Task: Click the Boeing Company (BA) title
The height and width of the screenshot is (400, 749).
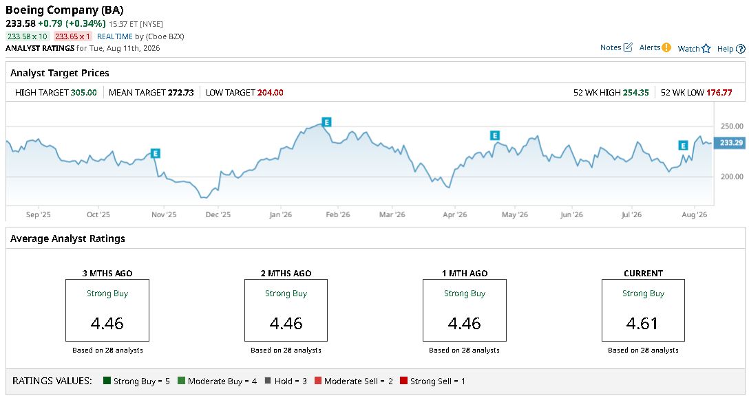Action: tap(65, 10)
